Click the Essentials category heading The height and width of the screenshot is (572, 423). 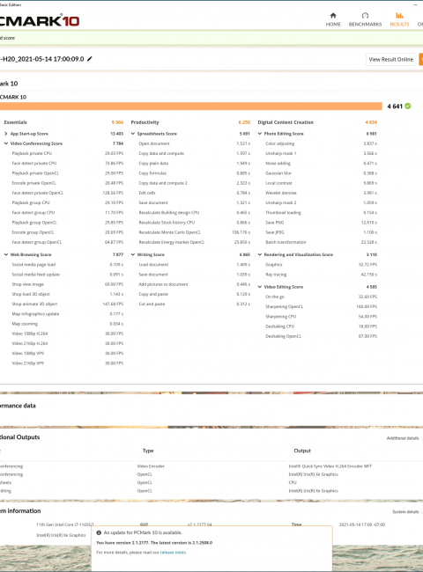pyautogui.click(x=15, y=122)
